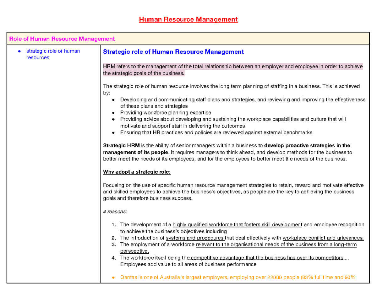Click bold text 'management of its people.'
This screenshot has width=377, height=291.
point(136,152)
